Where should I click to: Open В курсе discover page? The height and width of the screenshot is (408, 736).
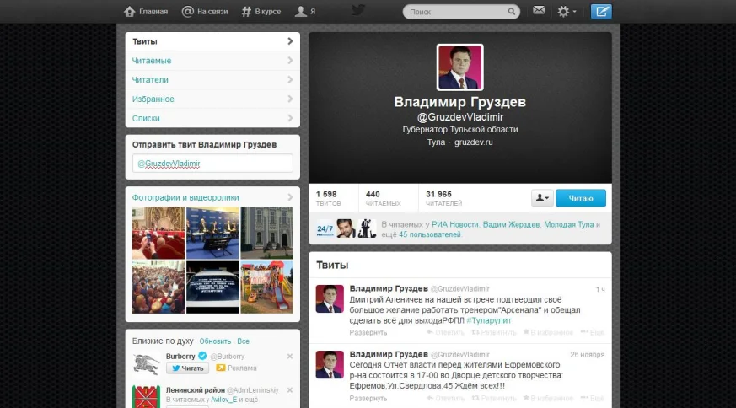pyautogui.click(x=261, y=12)
